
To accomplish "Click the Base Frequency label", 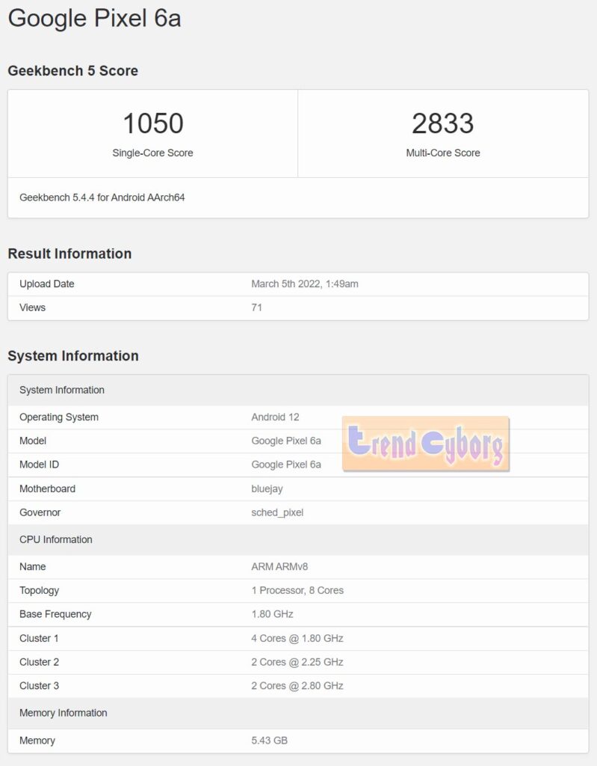I will (x=55, y=614).
